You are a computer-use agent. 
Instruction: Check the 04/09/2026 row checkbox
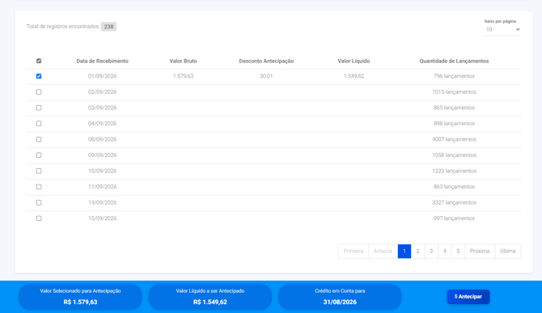coord(39,123)
